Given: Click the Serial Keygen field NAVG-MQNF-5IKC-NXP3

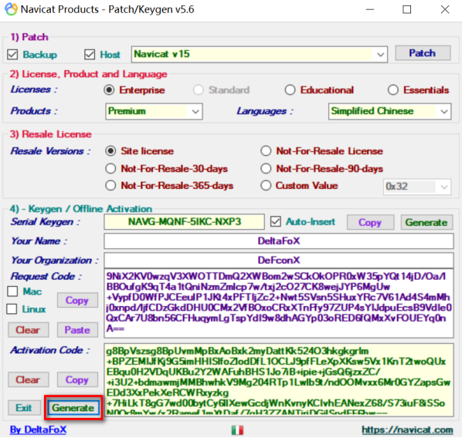Looking at the screenshot, I should (x=184, y=222).
